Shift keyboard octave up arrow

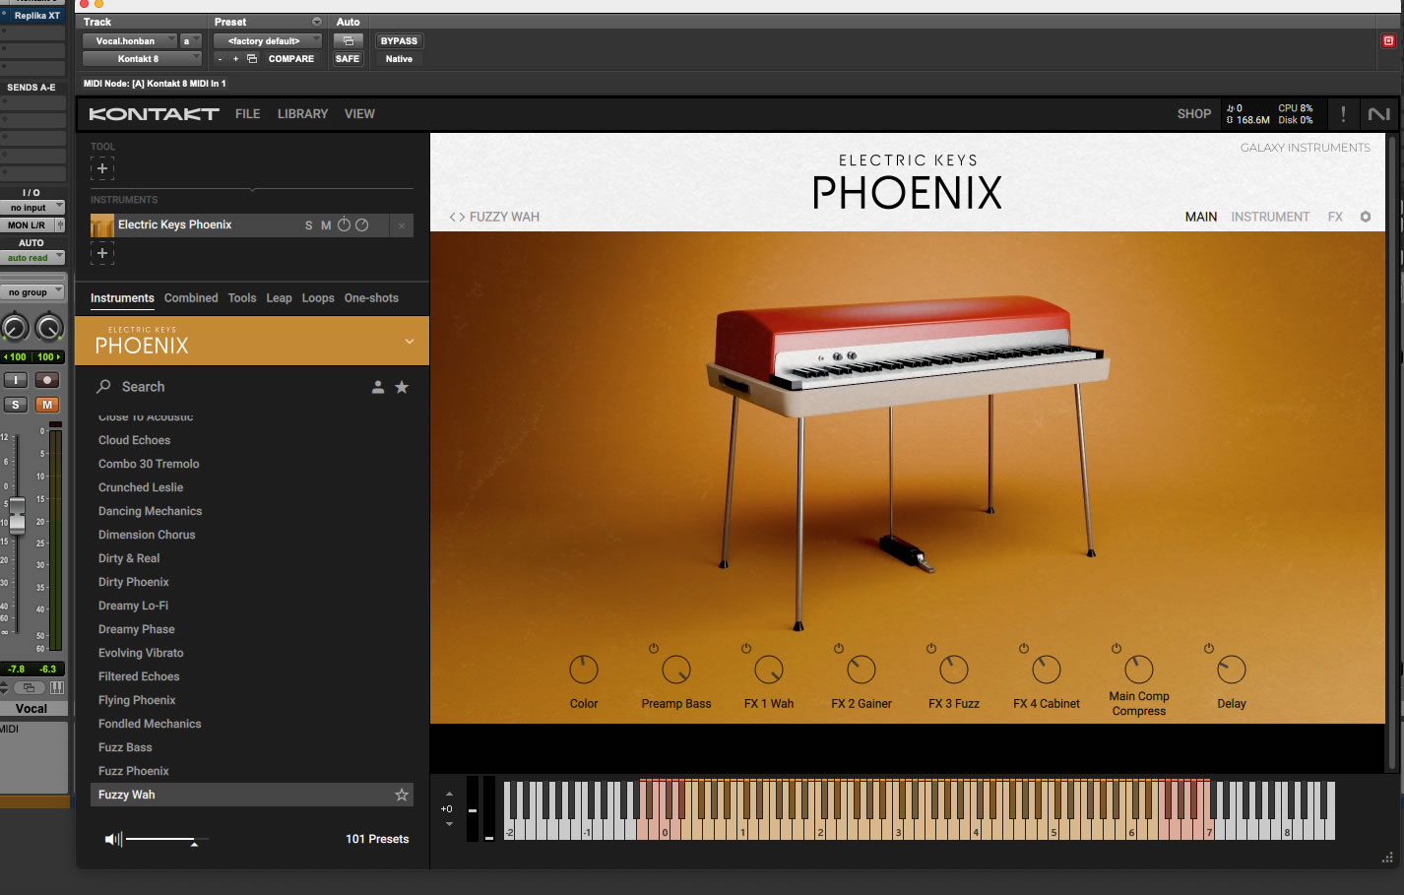click(x=449, y=794)
